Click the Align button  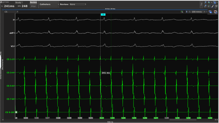(x=33, y=6)
